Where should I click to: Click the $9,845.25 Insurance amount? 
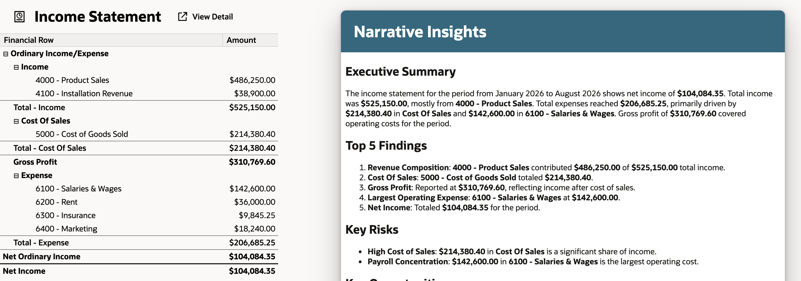click(257, 216)
